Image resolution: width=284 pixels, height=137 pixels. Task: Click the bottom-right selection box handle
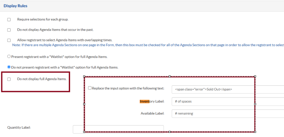click(255, 132)
